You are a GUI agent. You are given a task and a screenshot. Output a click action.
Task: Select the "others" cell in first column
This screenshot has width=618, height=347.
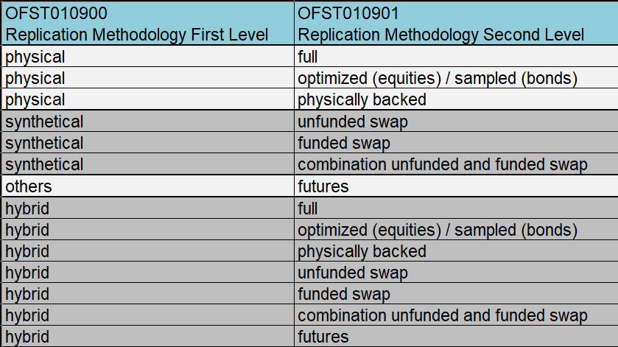click(147, 186)
